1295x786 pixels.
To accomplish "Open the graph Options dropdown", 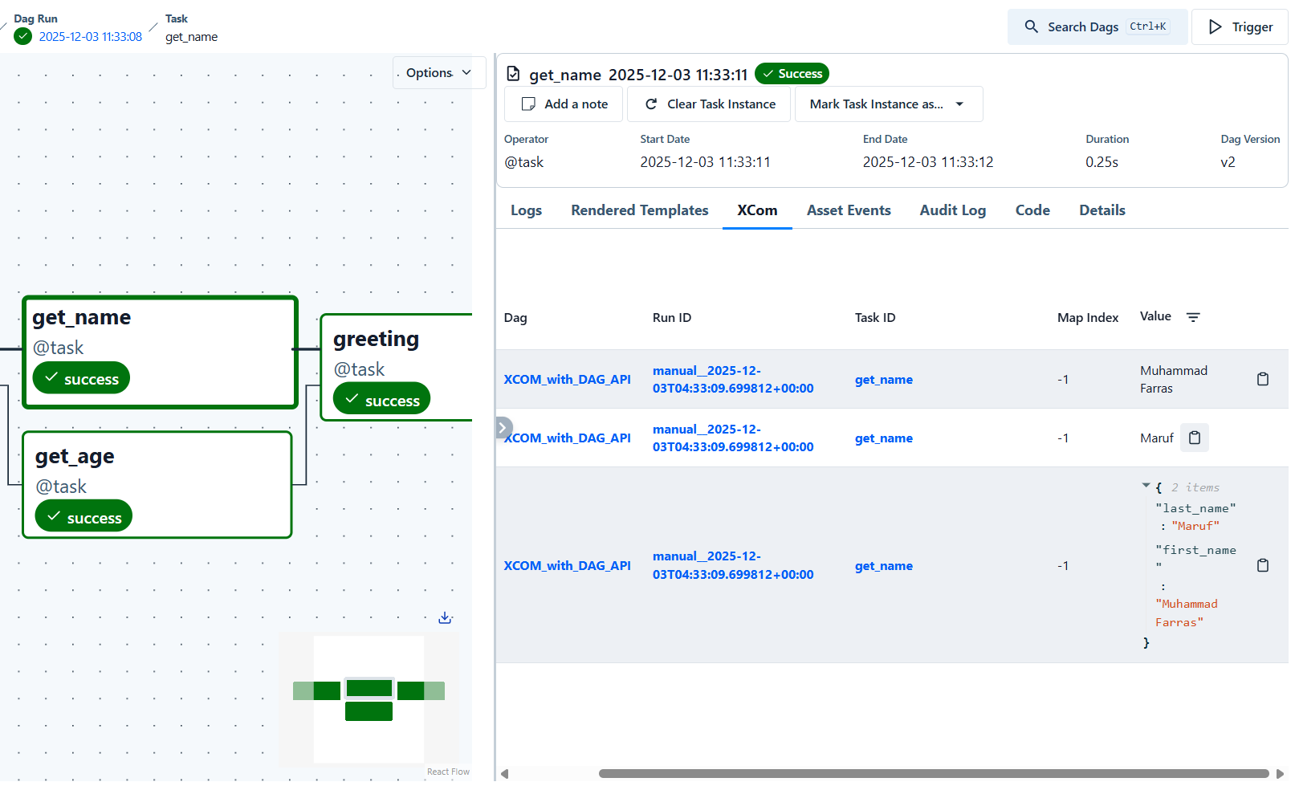I will click(x=438, y=72).
